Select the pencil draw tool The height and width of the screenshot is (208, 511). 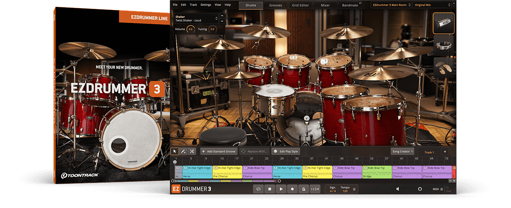click(x=183, y=151)
